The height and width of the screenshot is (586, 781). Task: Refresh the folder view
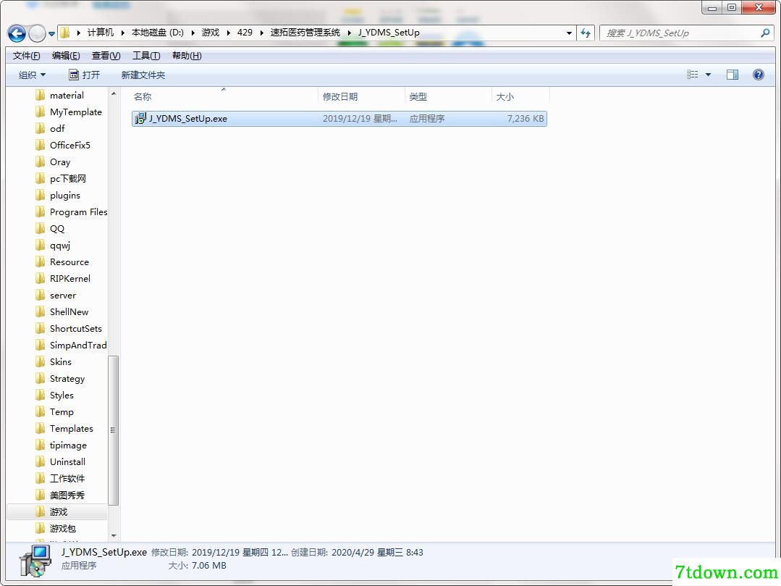point(586,33)
